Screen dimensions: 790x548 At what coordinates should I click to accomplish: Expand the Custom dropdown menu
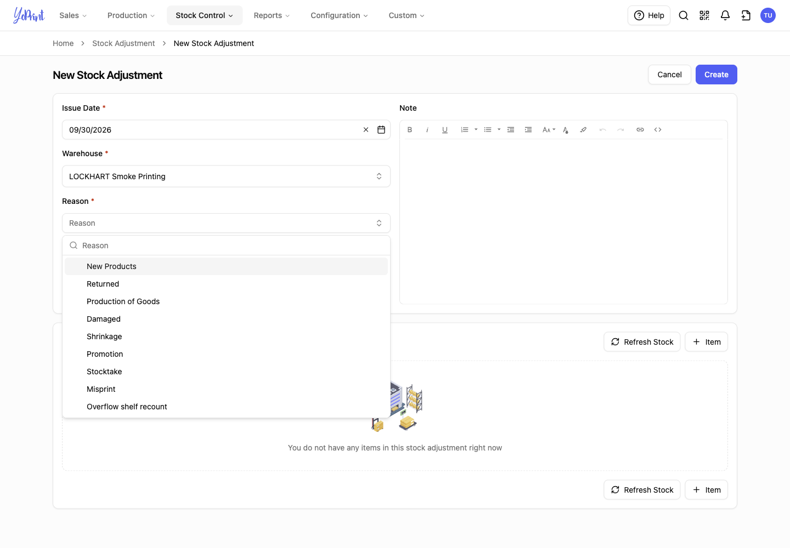tap(407, 15)
